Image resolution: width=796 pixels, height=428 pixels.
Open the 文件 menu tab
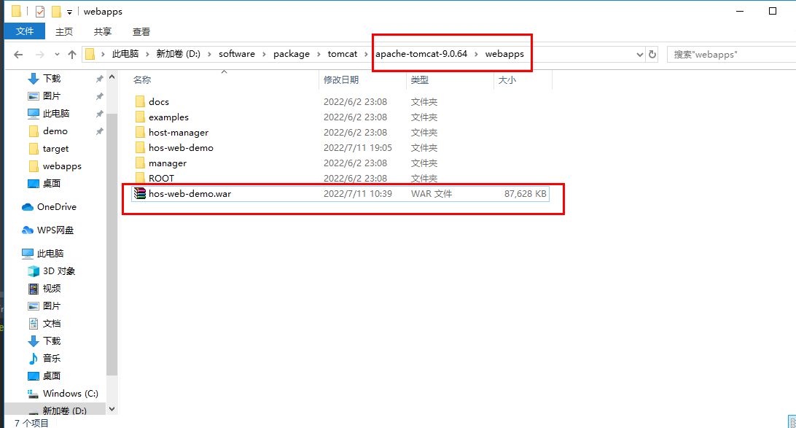click(25, 31)
